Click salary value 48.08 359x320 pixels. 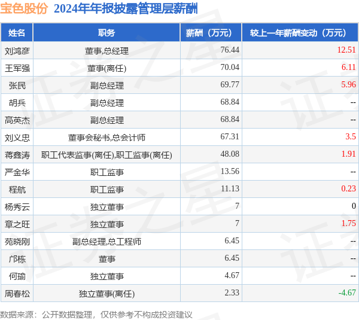pos(230,154)
